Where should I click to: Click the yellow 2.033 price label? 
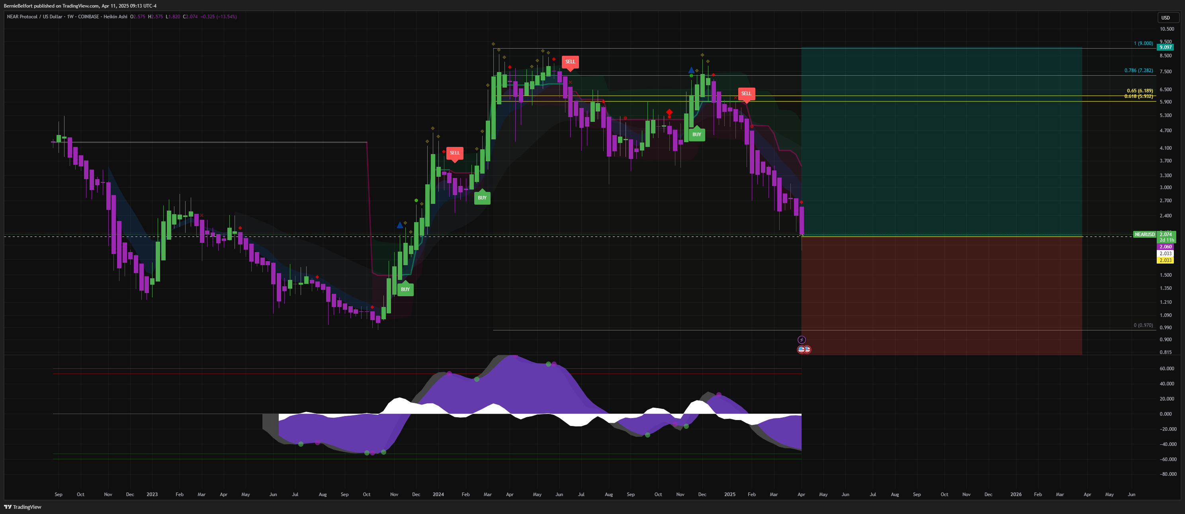[1165, 260]
